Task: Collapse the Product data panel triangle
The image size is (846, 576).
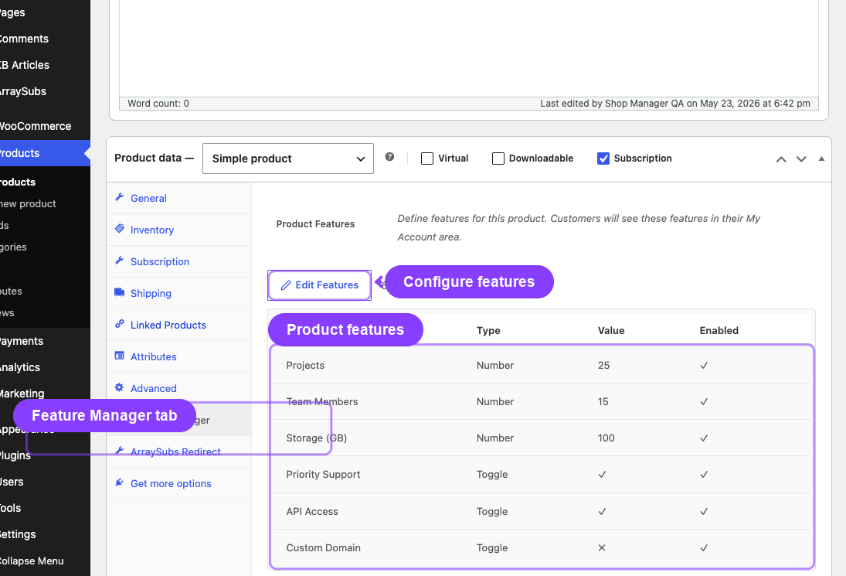Action: pos(821,158)
